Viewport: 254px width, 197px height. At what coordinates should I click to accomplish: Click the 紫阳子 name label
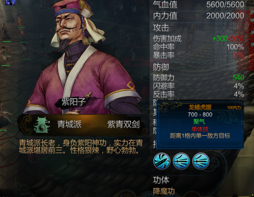click(x=74, y=102)
